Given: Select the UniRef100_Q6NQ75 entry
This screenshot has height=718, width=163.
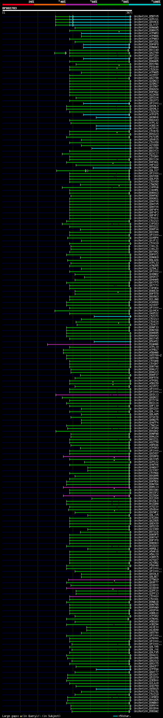Looking at the screenshot, I should tap(146, 420).
